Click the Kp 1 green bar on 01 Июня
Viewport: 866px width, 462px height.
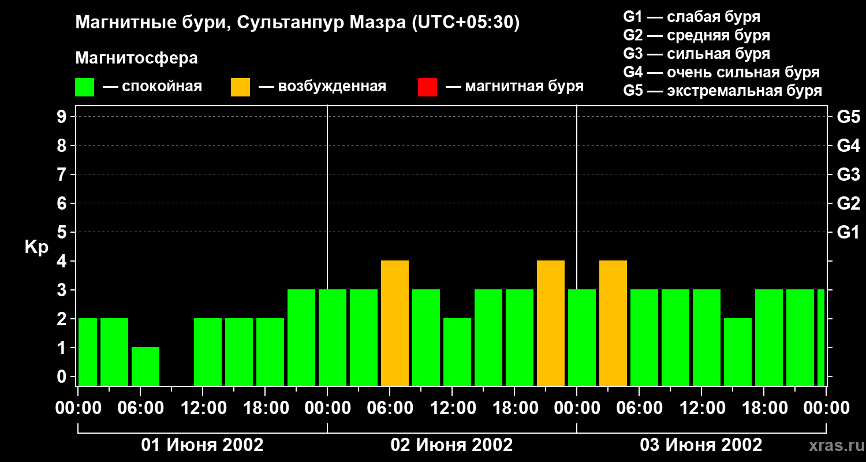[x=145, y=367]
